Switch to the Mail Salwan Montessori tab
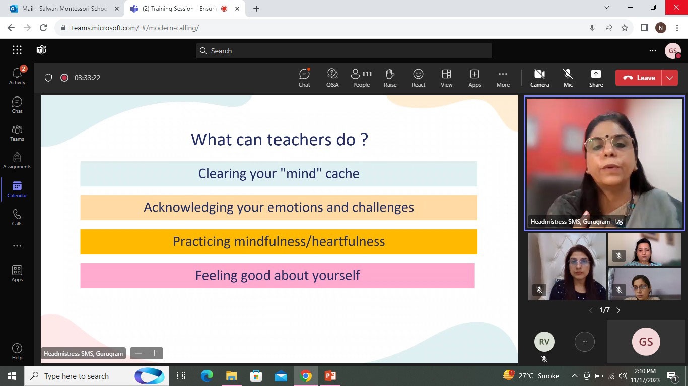Screen dimensions: 688x386 click(x=63, y=9)
